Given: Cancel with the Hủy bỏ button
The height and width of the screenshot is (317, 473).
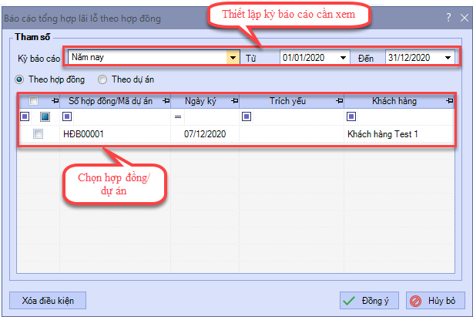Looking at the screenshot, I should click(x=435, y=300).
